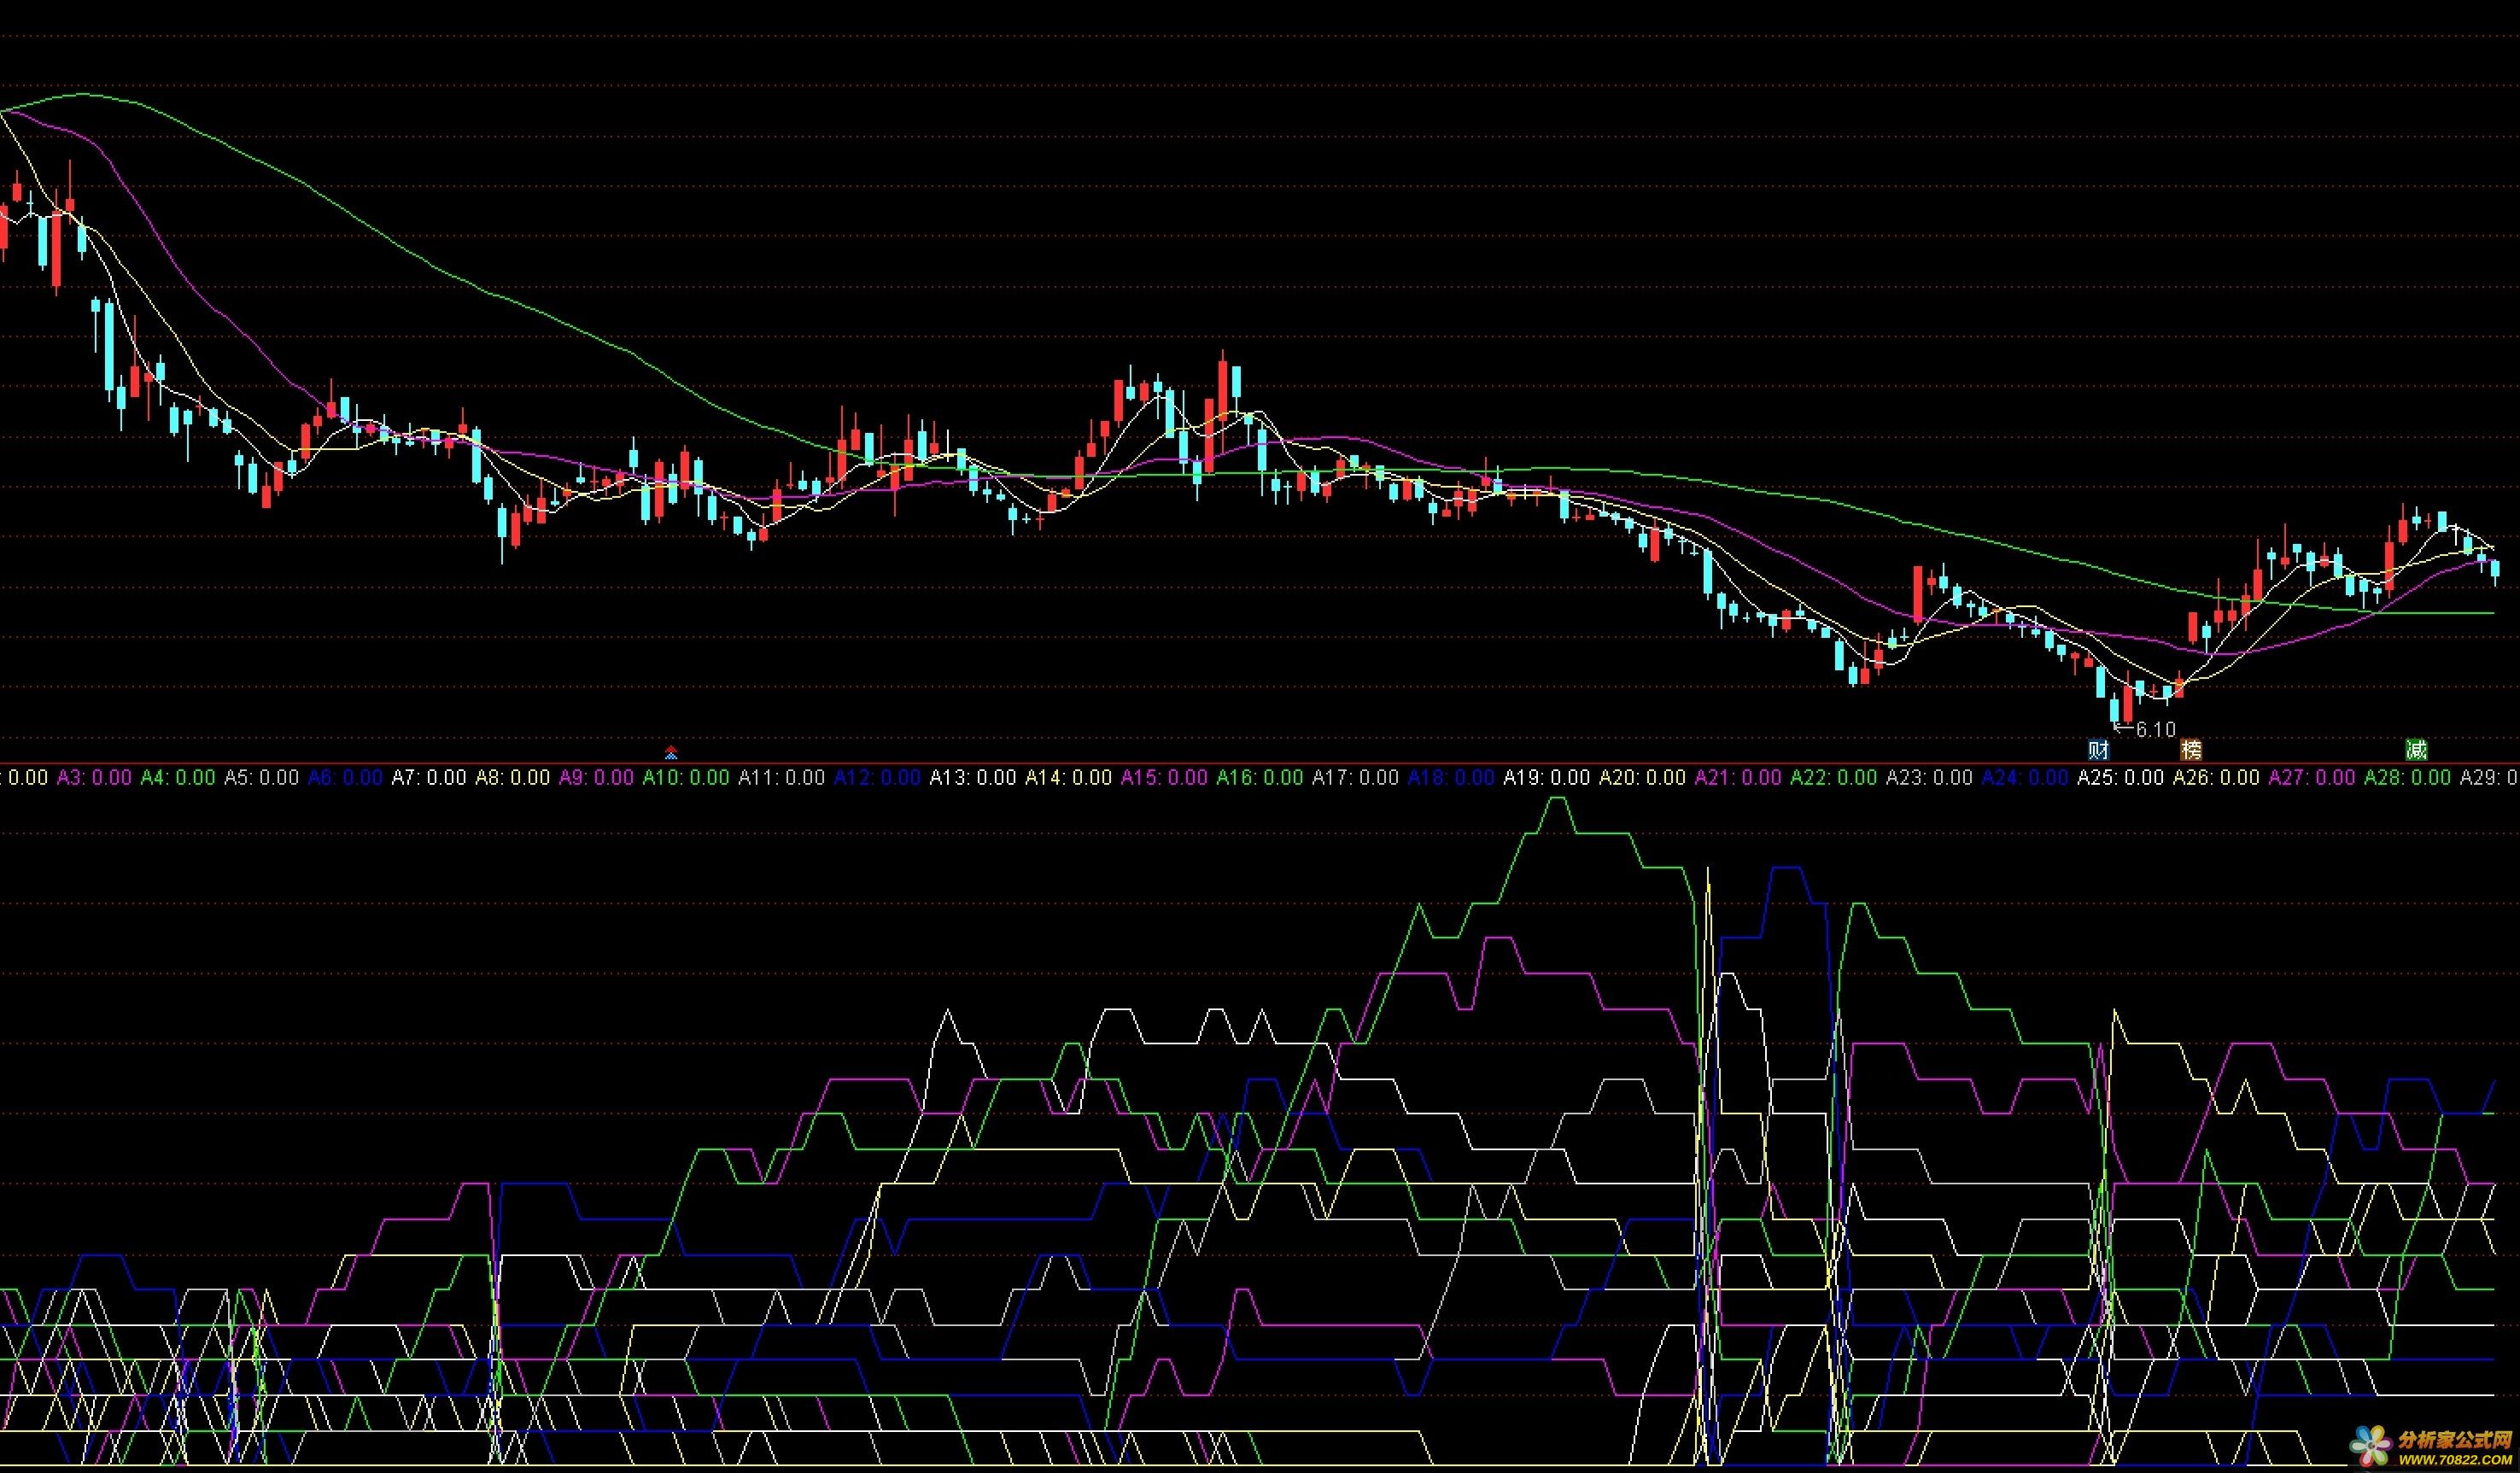
Task: Select the A15: 0.00 indicator value
Action: (x=1164, y=777)
